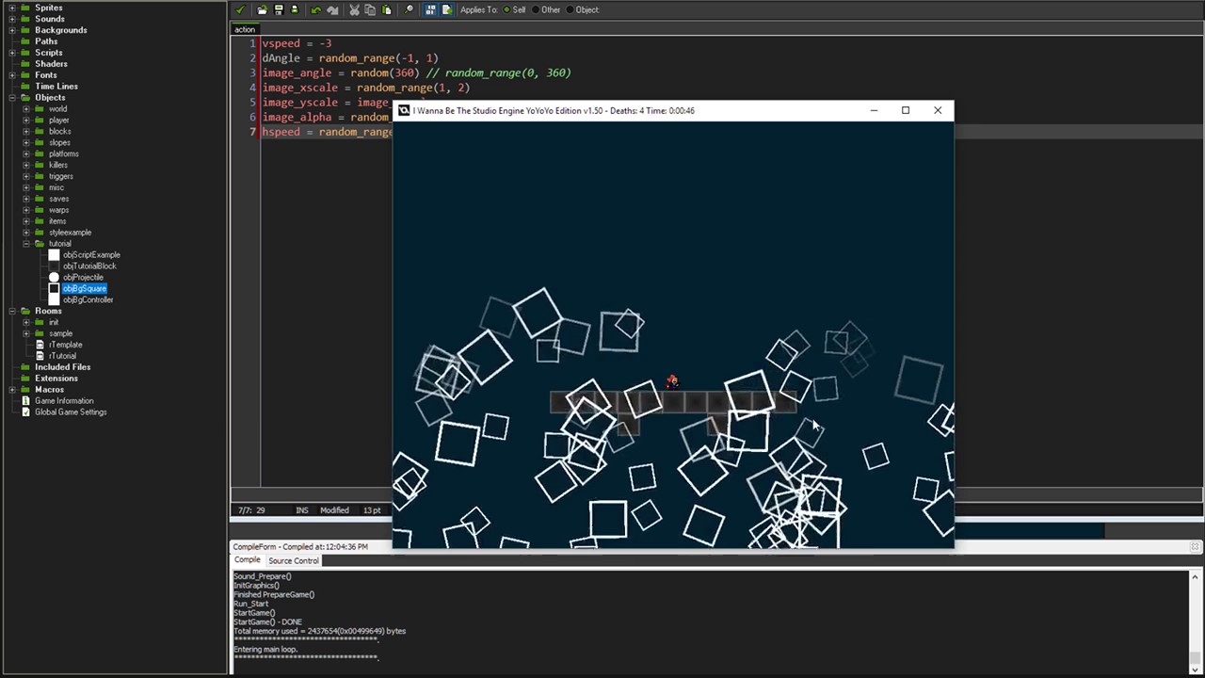Expand the Sounds folder
The image size is (1205, 678).
coord(13,19)
